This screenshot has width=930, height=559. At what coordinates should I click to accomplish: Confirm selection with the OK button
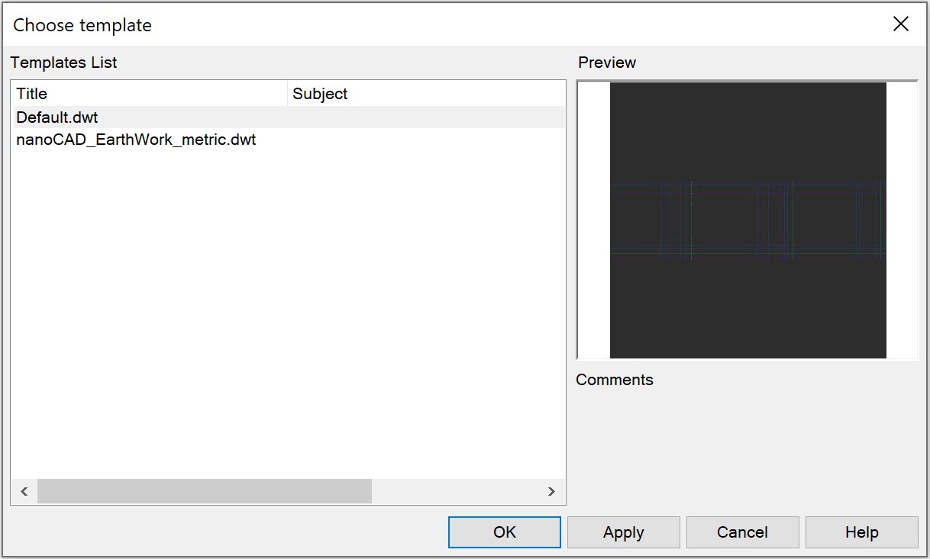click(x=504, y=532)
